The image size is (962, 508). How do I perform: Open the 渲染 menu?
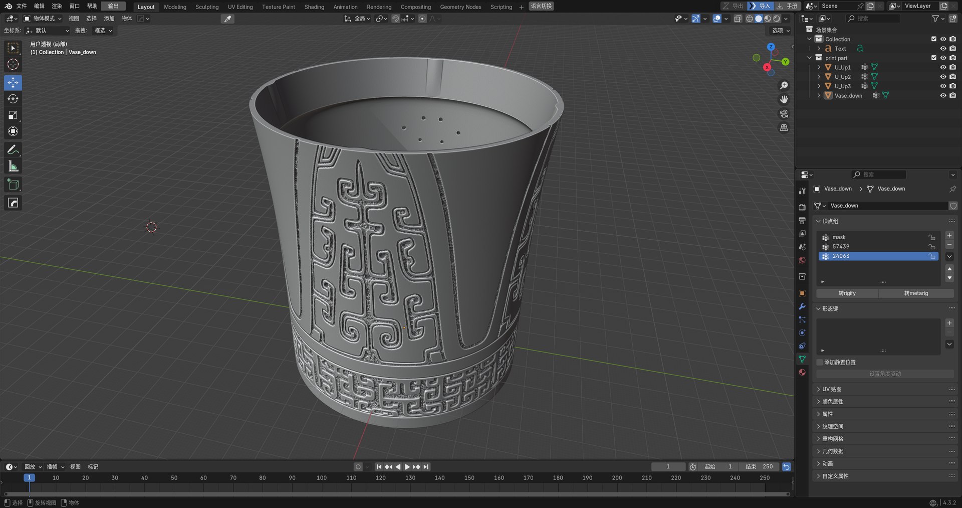[x=57, y=6]
